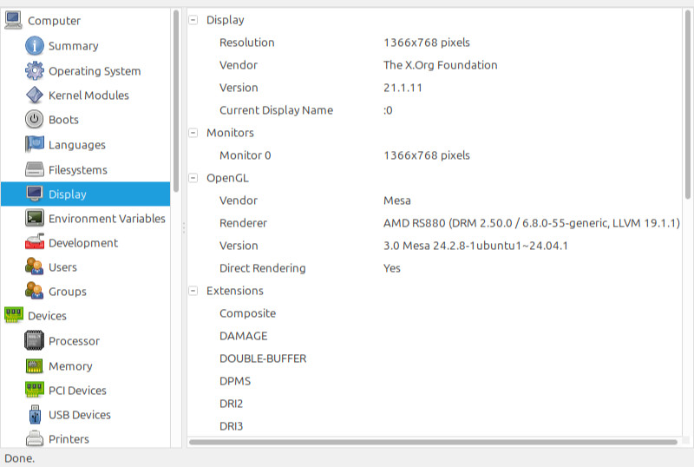The height and width of the screenshot is (467, 694).
Task: Select the Monitor 0 row
Action: pos(435,155)
